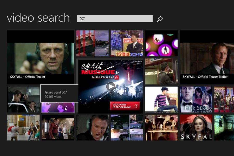
Task: Click the SKYFALL - Official Teaser Trailer title
Action: [x=205, y=77]
